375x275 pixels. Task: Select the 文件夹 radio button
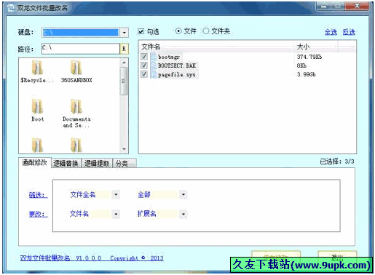click(206, 31)
